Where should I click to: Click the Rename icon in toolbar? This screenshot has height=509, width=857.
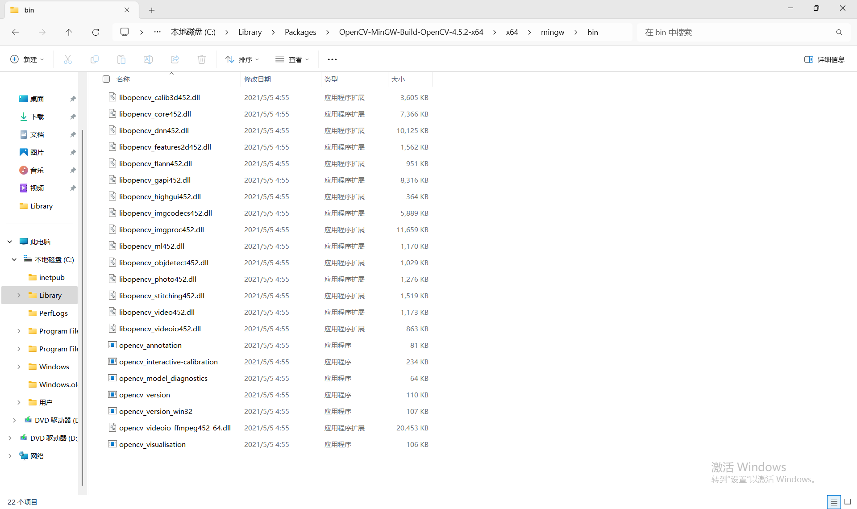pyautogui.click(x=148, y=59)
